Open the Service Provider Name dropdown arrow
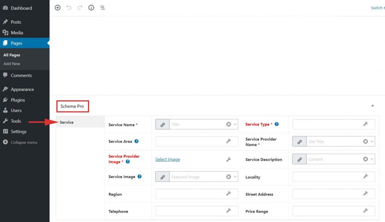This screenshot has height=222, width=385. (x=372, y=142)
